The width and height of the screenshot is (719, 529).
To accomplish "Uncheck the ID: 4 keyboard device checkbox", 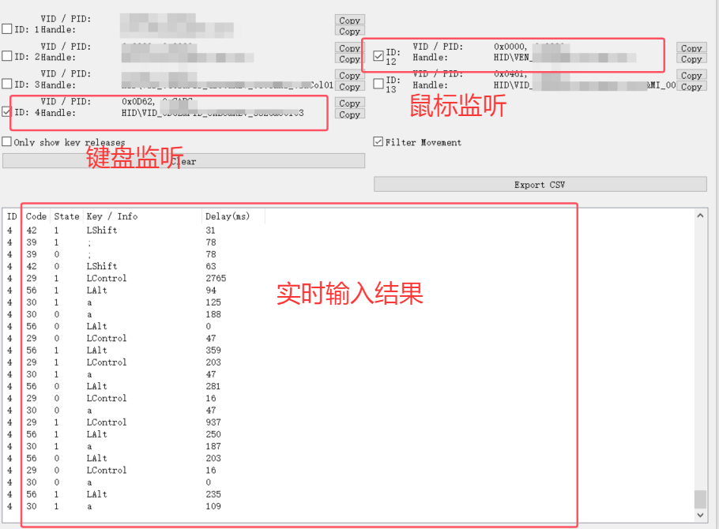I will 7,111.
